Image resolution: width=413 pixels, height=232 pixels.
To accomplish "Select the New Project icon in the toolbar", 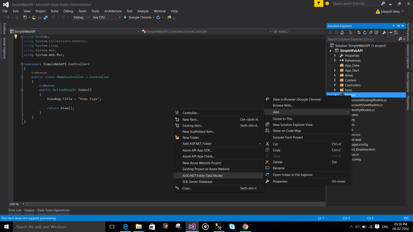I will (x=25, y=17).
